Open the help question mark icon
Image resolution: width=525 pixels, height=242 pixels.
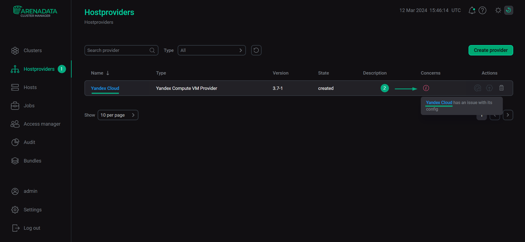pos(482,10)
